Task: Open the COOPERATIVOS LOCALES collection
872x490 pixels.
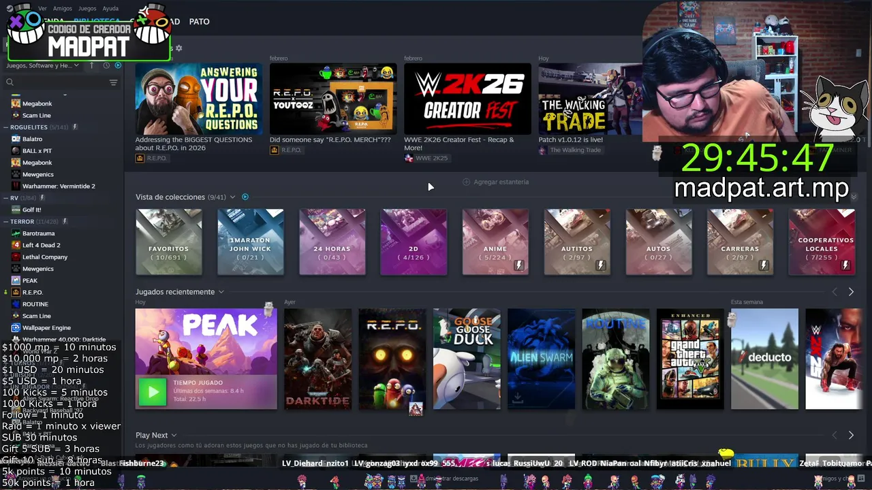Action: coord(822,242)
